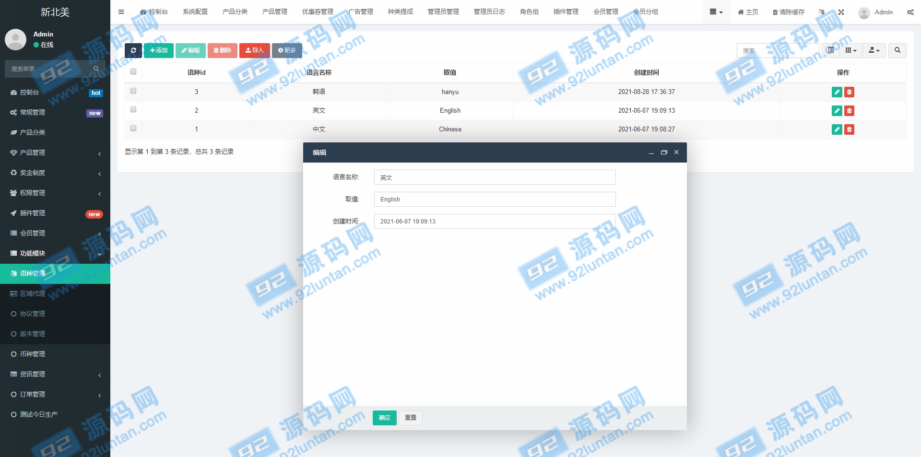The height and width of the screenshot is (457, 921).
Task: Check the select-all checkbox in table header
Action: pos(133,72)
